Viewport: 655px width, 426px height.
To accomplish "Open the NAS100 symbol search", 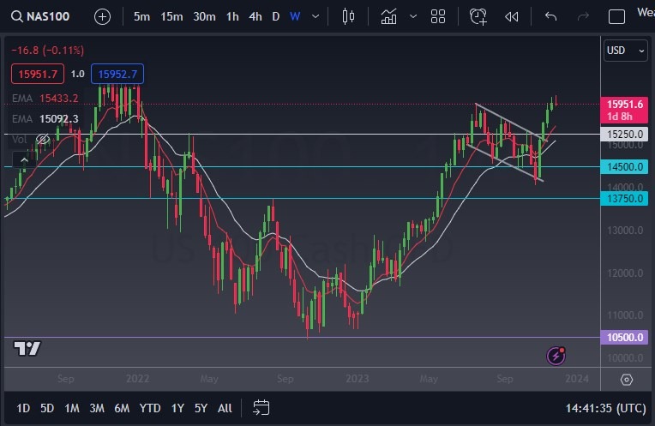I will click(x=40, y=16).
